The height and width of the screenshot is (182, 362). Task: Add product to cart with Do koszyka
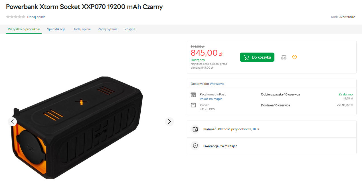click(257, 57)
